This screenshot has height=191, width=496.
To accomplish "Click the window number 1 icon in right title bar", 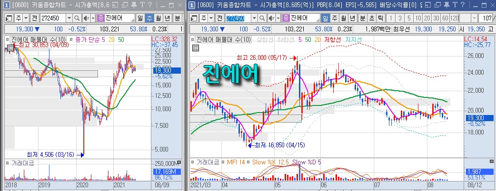I will click(x=192, y=5).
